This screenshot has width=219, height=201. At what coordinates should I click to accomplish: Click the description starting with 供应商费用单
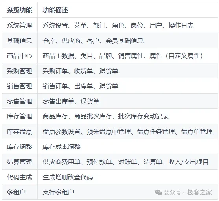[125, 162]
